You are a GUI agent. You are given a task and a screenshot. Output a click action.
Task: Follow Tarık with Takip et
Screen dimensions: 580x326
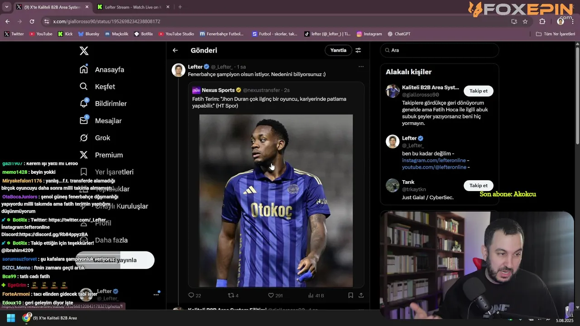[x=478, y=186]
